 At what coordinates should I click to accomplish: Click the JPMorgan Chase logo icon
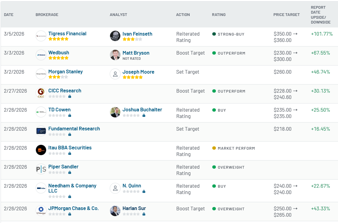(41, 211)
